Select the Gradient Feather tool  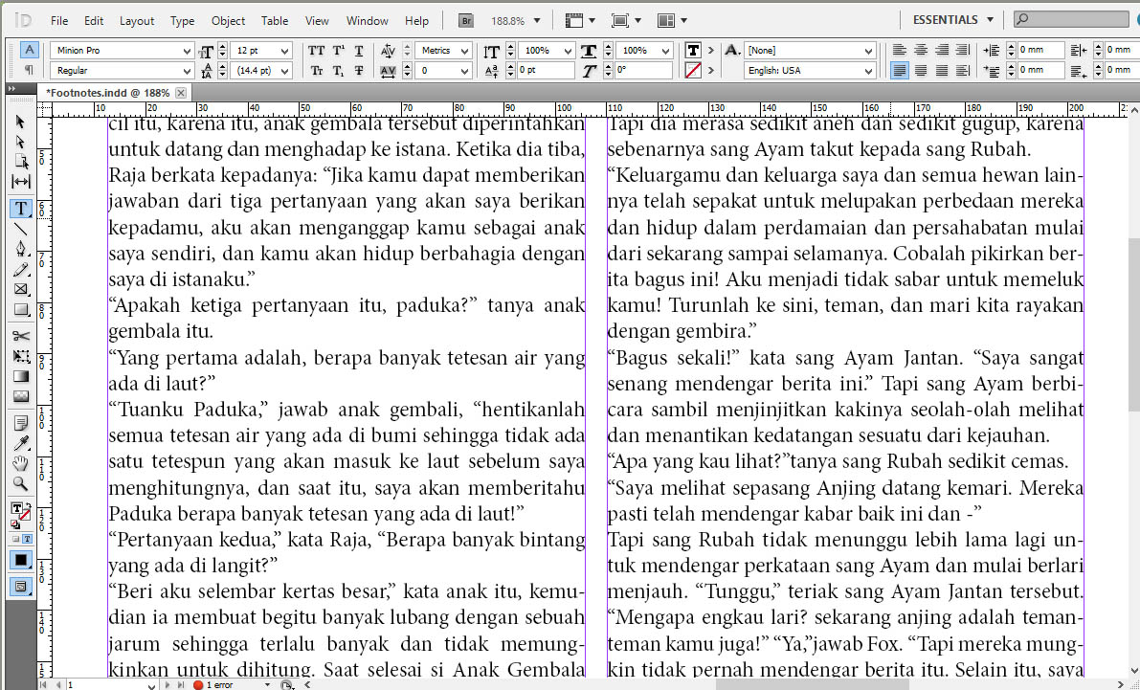tap(20, 396)
